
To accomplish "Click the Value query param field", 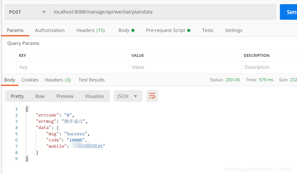I will click(185, 67).
